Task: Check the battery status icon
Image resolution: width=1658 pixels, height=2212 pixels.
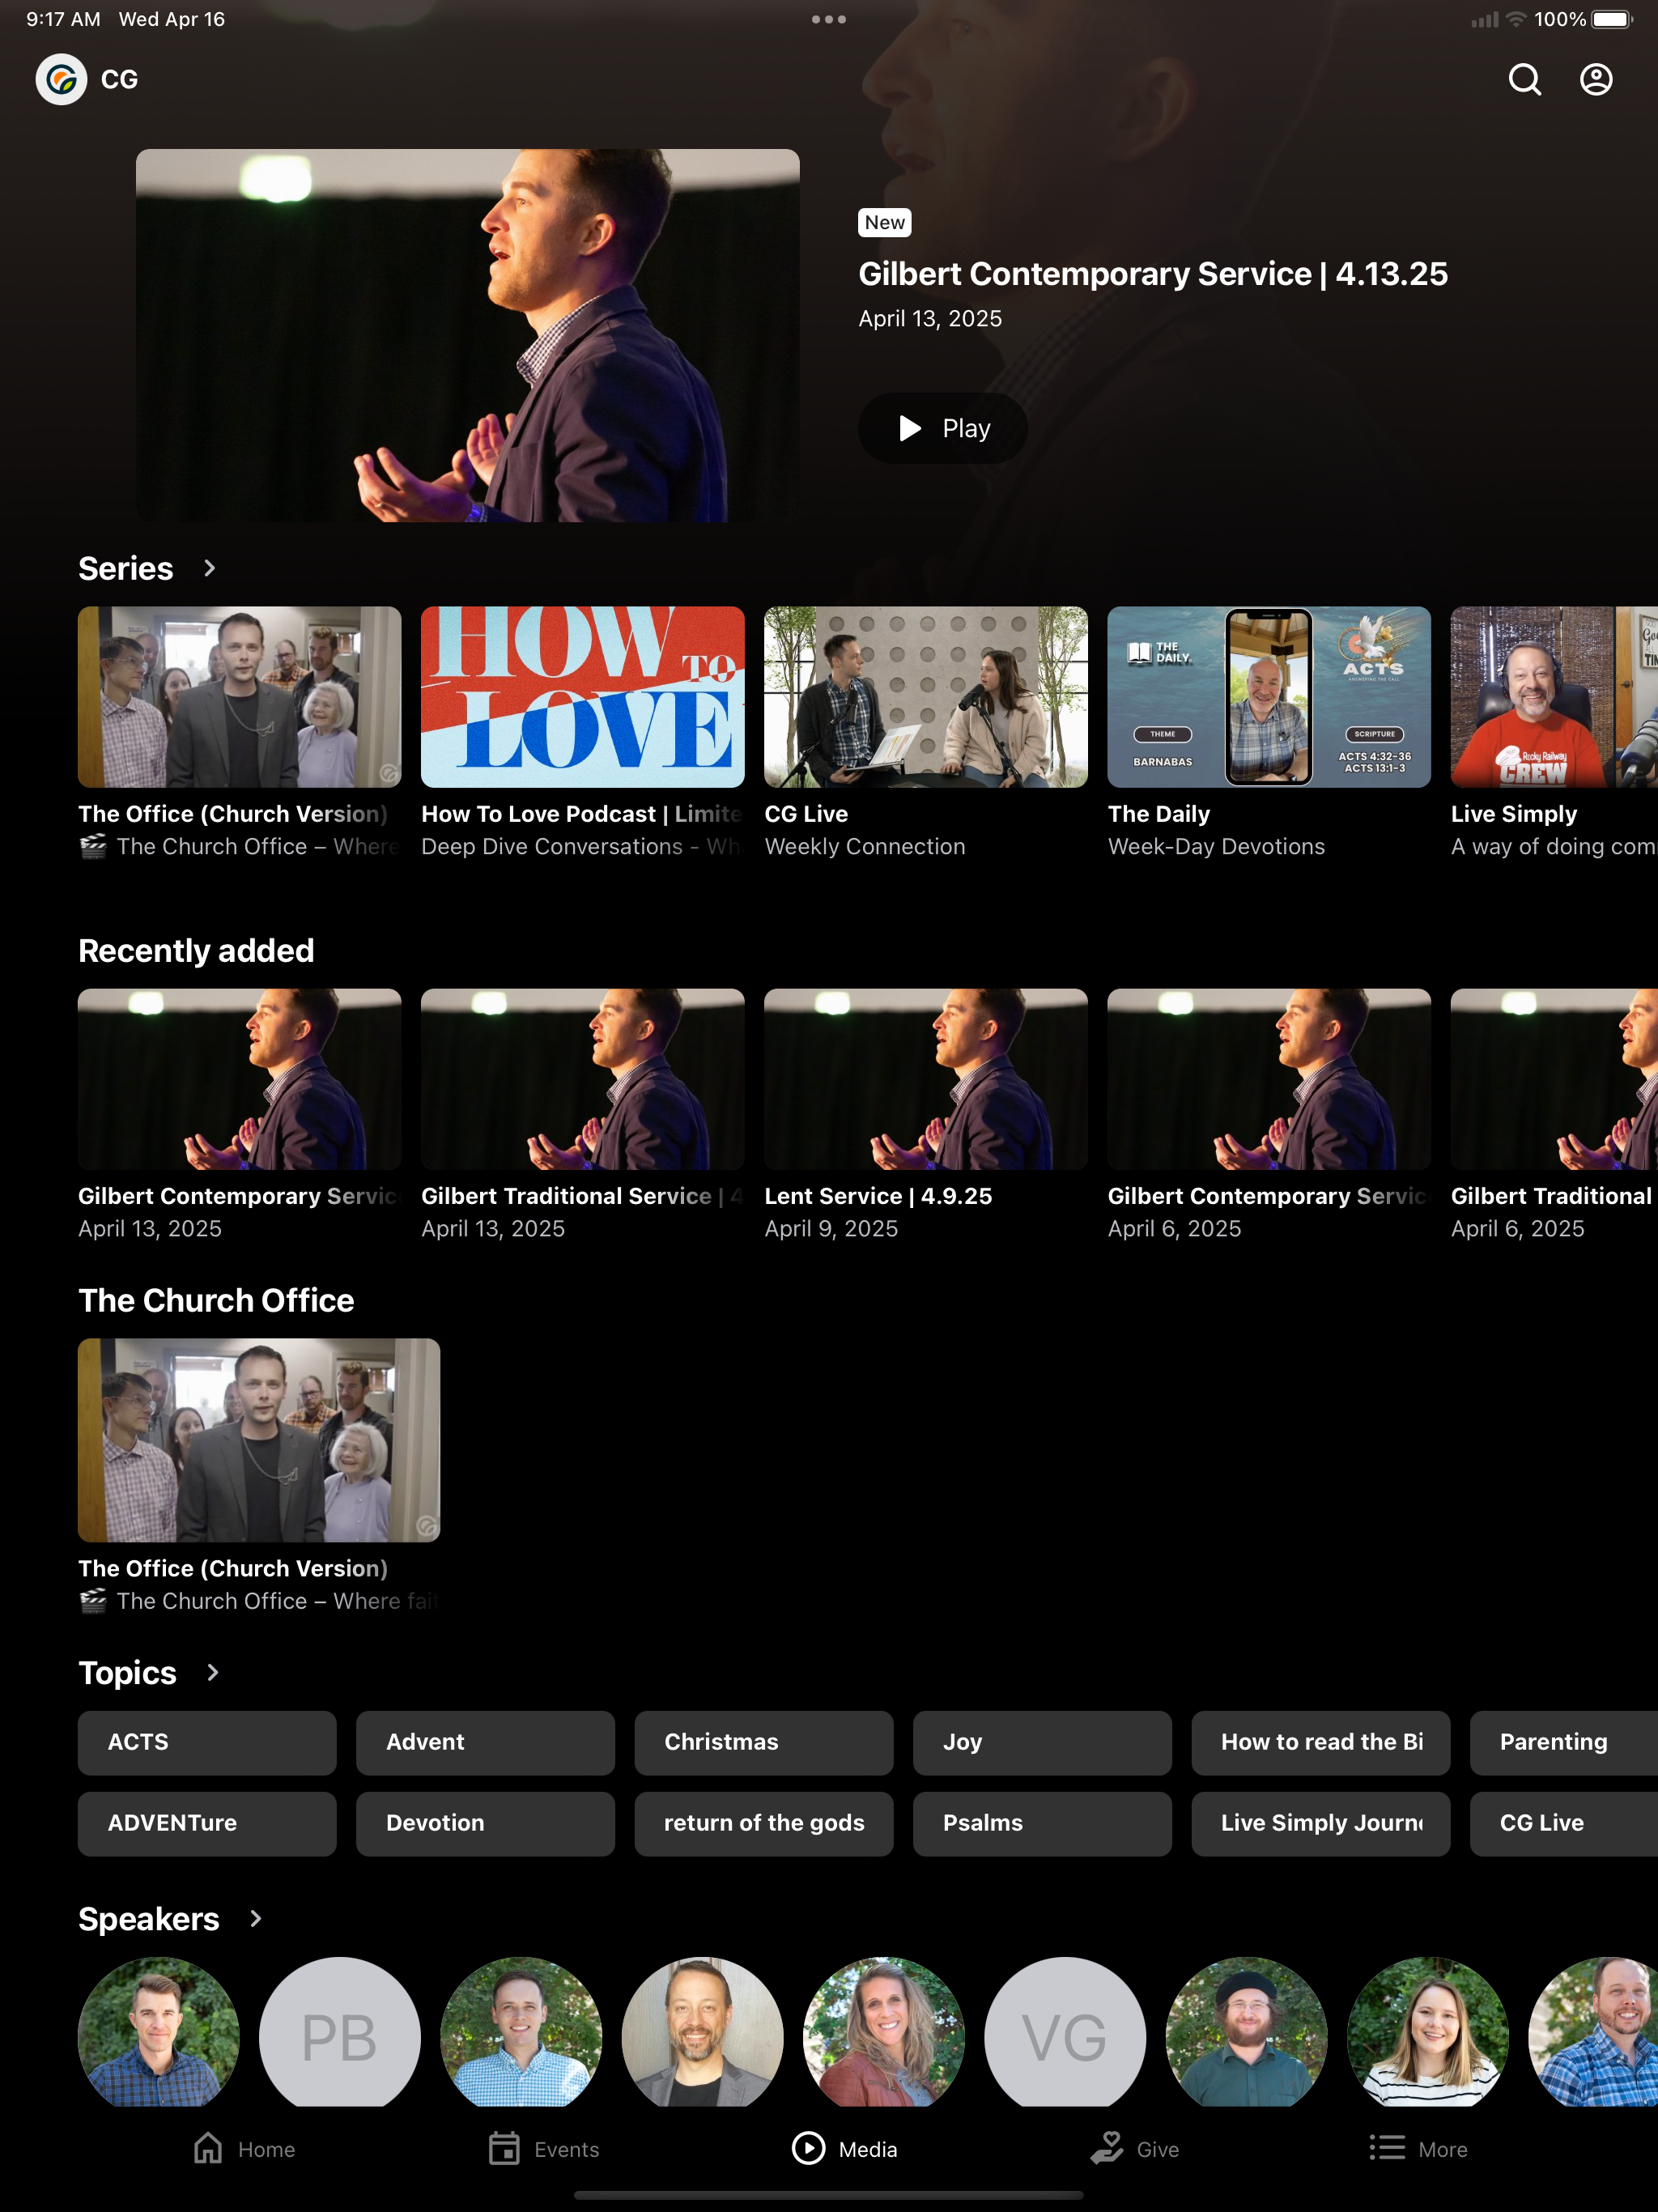Action: [1612, 19]
